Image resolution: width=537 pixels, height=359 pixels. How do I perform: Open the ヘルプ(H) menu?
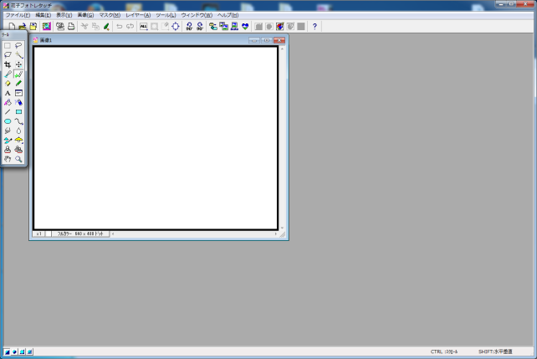pyautogui.click(x=228, y=15)
